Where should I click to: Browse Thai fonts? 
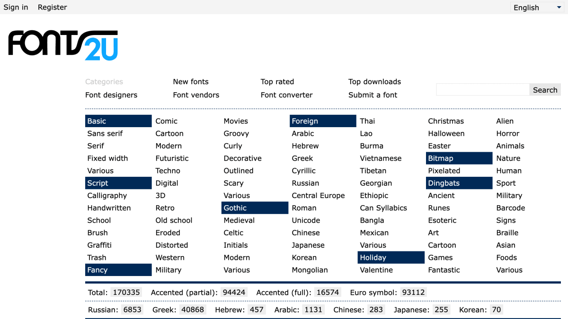click(367, 121)
